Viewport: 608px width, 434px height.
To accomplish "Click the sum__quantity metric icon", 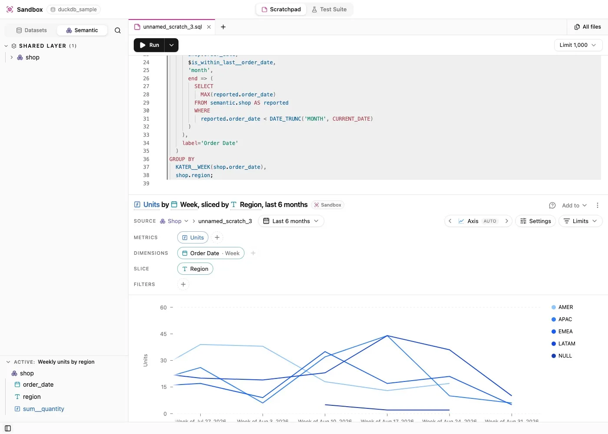I will pos(17,409).
